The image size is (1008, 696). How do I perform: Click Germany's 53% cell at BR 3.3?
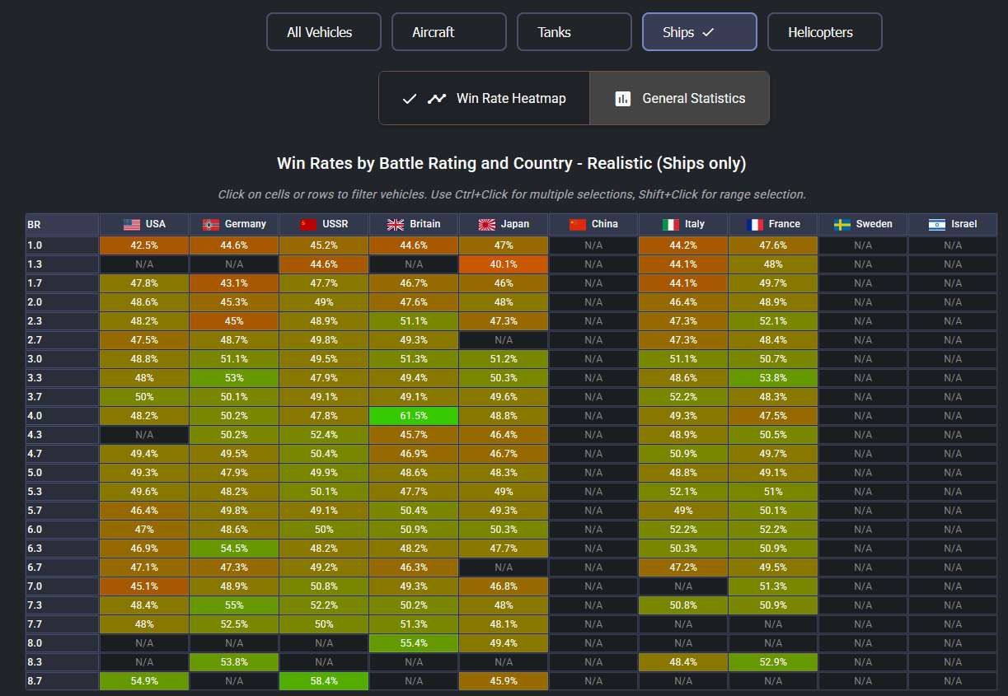[234, 377]
